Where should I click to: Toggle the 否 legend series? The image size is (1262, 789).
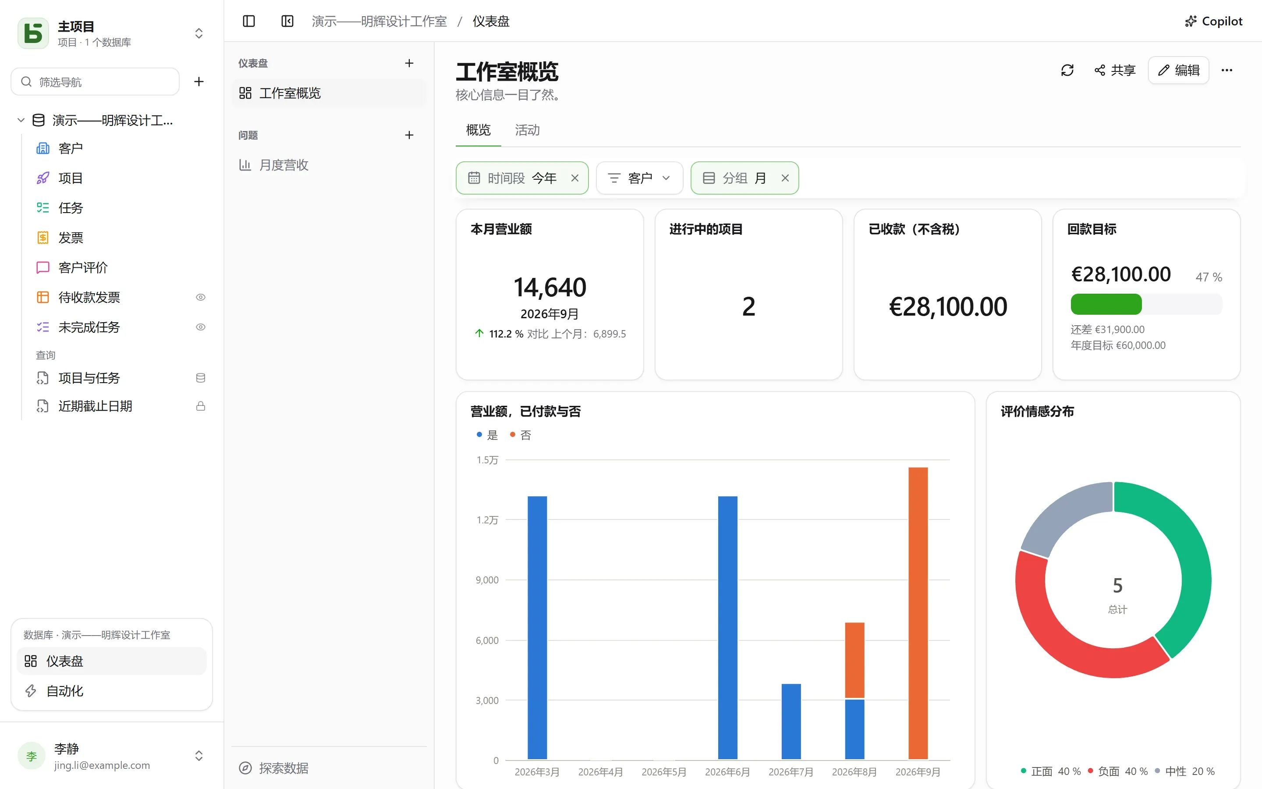point(521,435)
